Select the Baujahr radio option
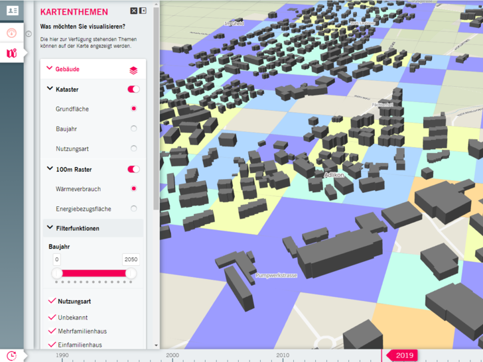The image size is (483, 362). tap(134, 129)
